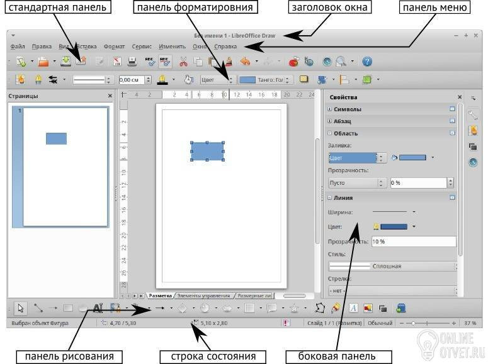Image resolution: width=488 pixels, height=364 pixels.
Task: Open sidebar Properties wrench icon
Action: (x=473, y=115)
